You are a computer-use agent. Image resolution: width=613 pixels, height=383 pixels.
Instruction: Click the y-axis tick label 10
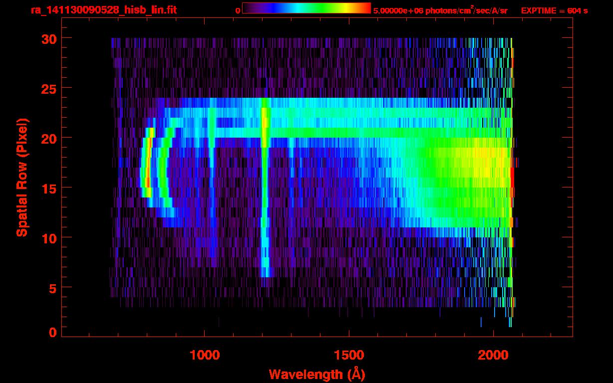click(x=48, y=238)
